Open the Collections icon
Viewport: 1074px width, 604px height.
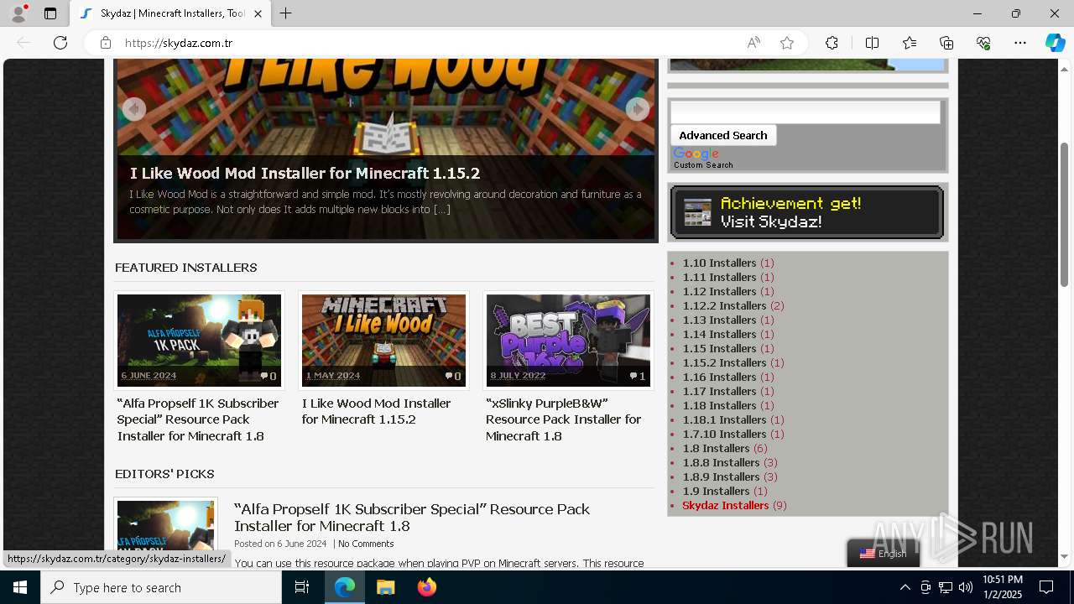tap(946, 43)
